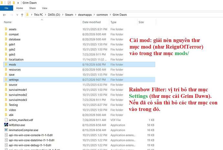Click the quick access Properties checkmark icon
This screenshot has width=223, height=150.
tap(9, 3)
